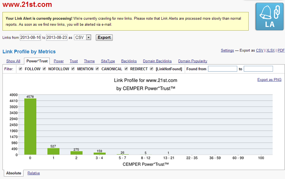Click the 8 - 12 axis label
This screenshot has width=285, height=179.
(x=145, y=158)
